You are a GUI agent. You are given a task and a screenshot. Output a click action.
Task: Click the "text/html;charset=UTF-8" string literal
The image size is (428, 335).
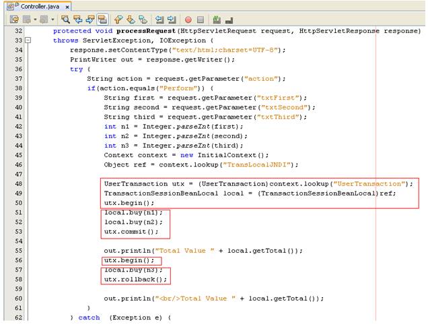pos(226,50)
